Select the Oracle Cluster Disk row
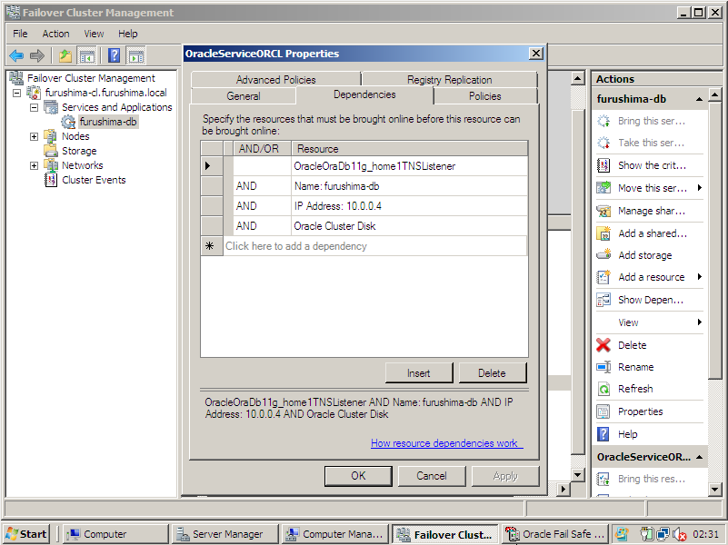Screen dimensions: 728x545 click(x=364, y=226)
